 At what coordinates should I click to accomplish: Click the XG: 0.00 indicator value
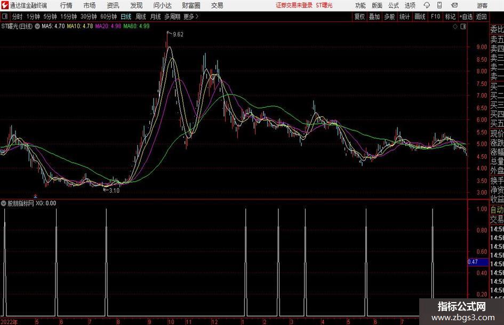tap(46, 203)
